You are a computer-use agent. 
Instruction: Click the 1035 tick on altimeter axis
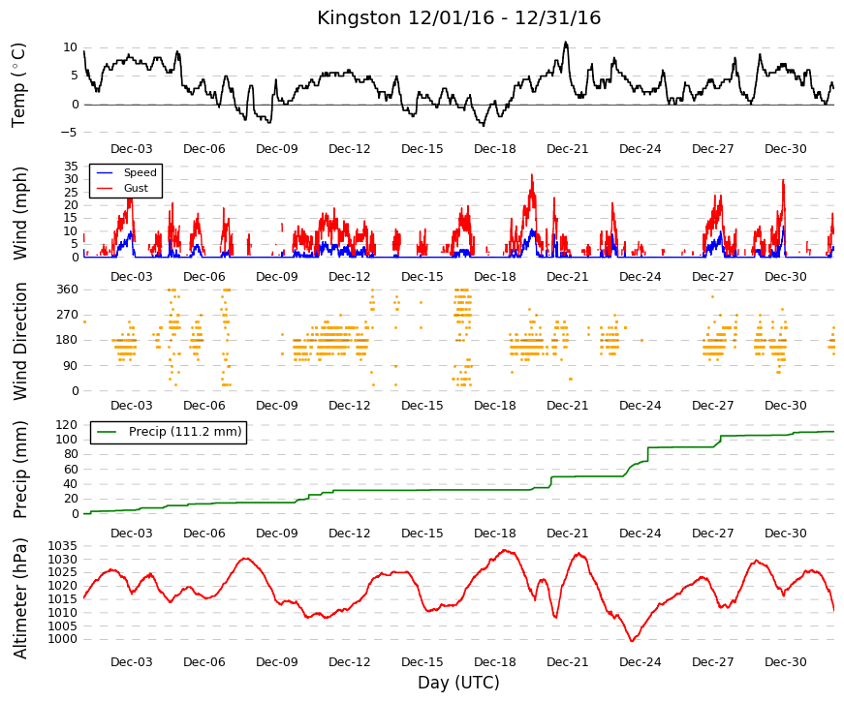click(62, 546)
